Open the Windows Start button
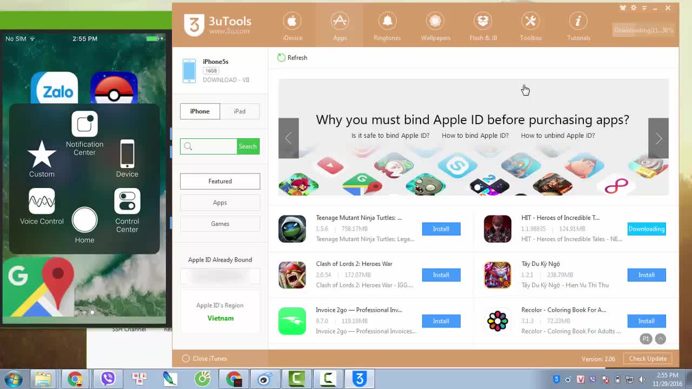This screenshot has height=389, width=692. 13,379
